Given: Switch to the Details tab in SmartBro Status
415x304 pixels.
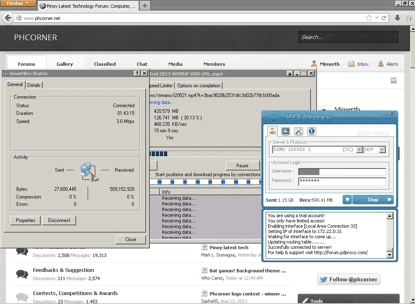Looking at the screenshot, I should (x=34, y=85).
